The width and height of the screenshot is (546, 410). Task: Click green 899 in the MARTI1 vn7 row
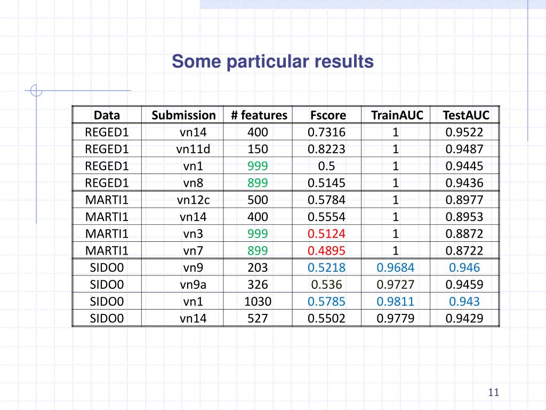click(258, 251)
